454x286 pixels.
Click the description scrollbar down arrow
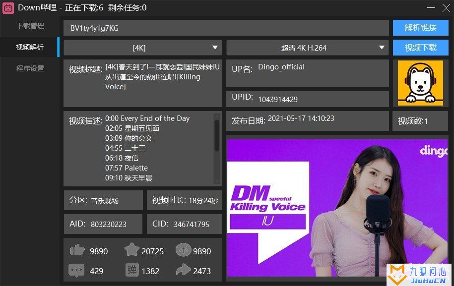click(216, 181)
